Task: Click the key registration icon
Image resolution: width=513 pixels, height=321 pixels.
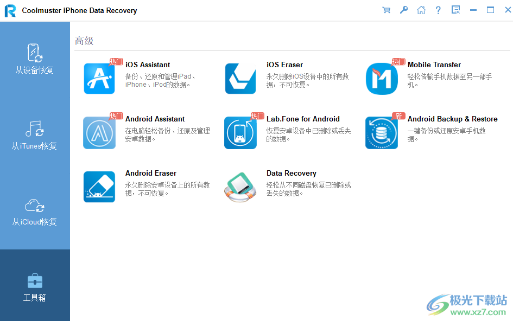Action: (x=404, y=10)
